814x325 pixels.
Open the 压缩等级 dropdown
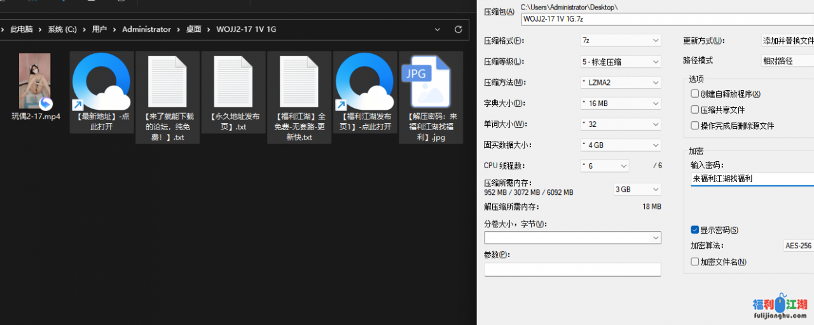[x=620, y=62]
